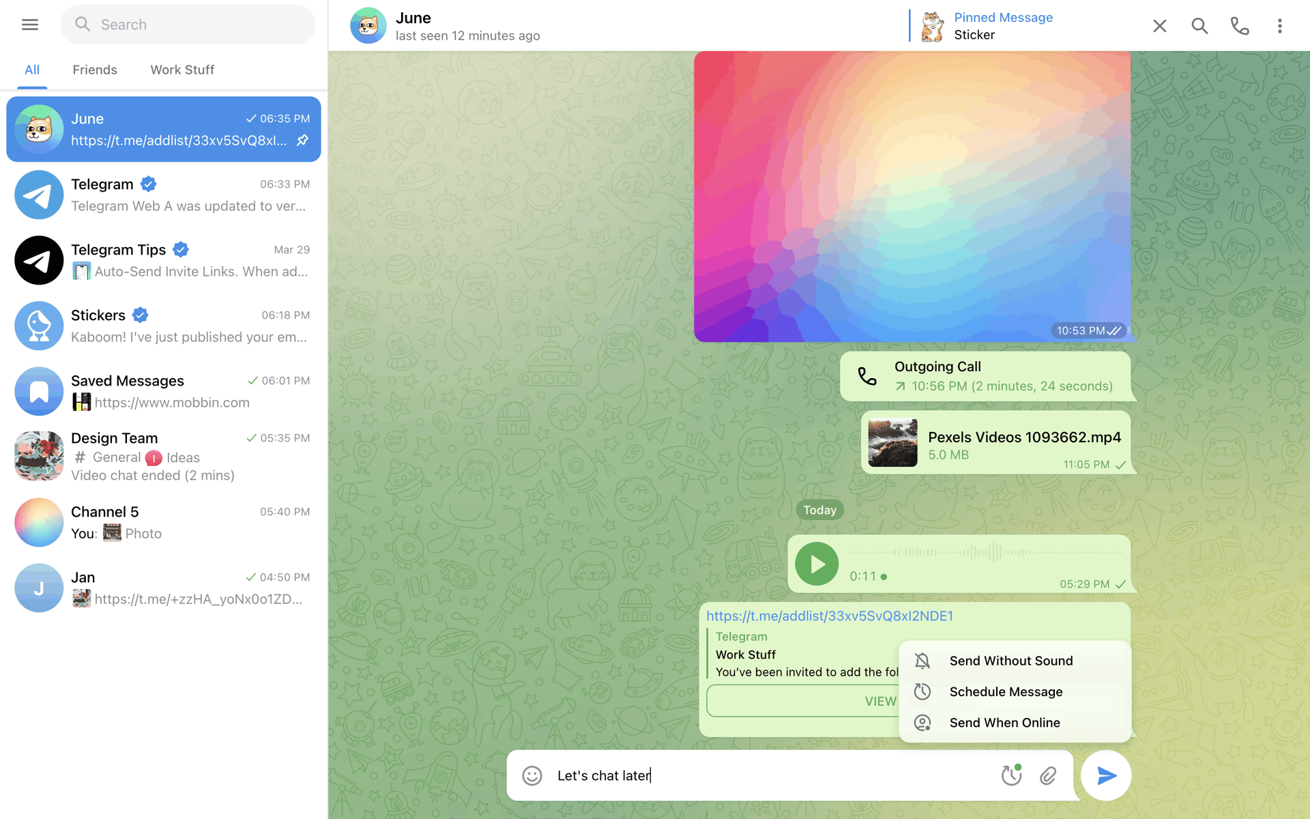1310x819 pixels.
Task: Click the Stickers verified badge
Action: click(x=141, y=315)
